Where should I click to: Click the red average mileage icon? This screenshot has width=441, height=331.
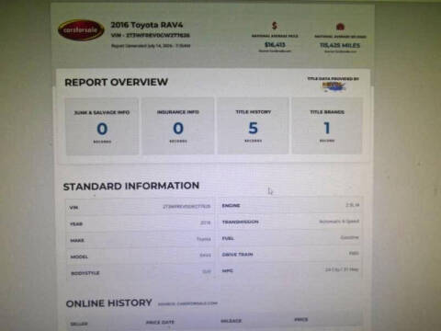click(340, 27)
